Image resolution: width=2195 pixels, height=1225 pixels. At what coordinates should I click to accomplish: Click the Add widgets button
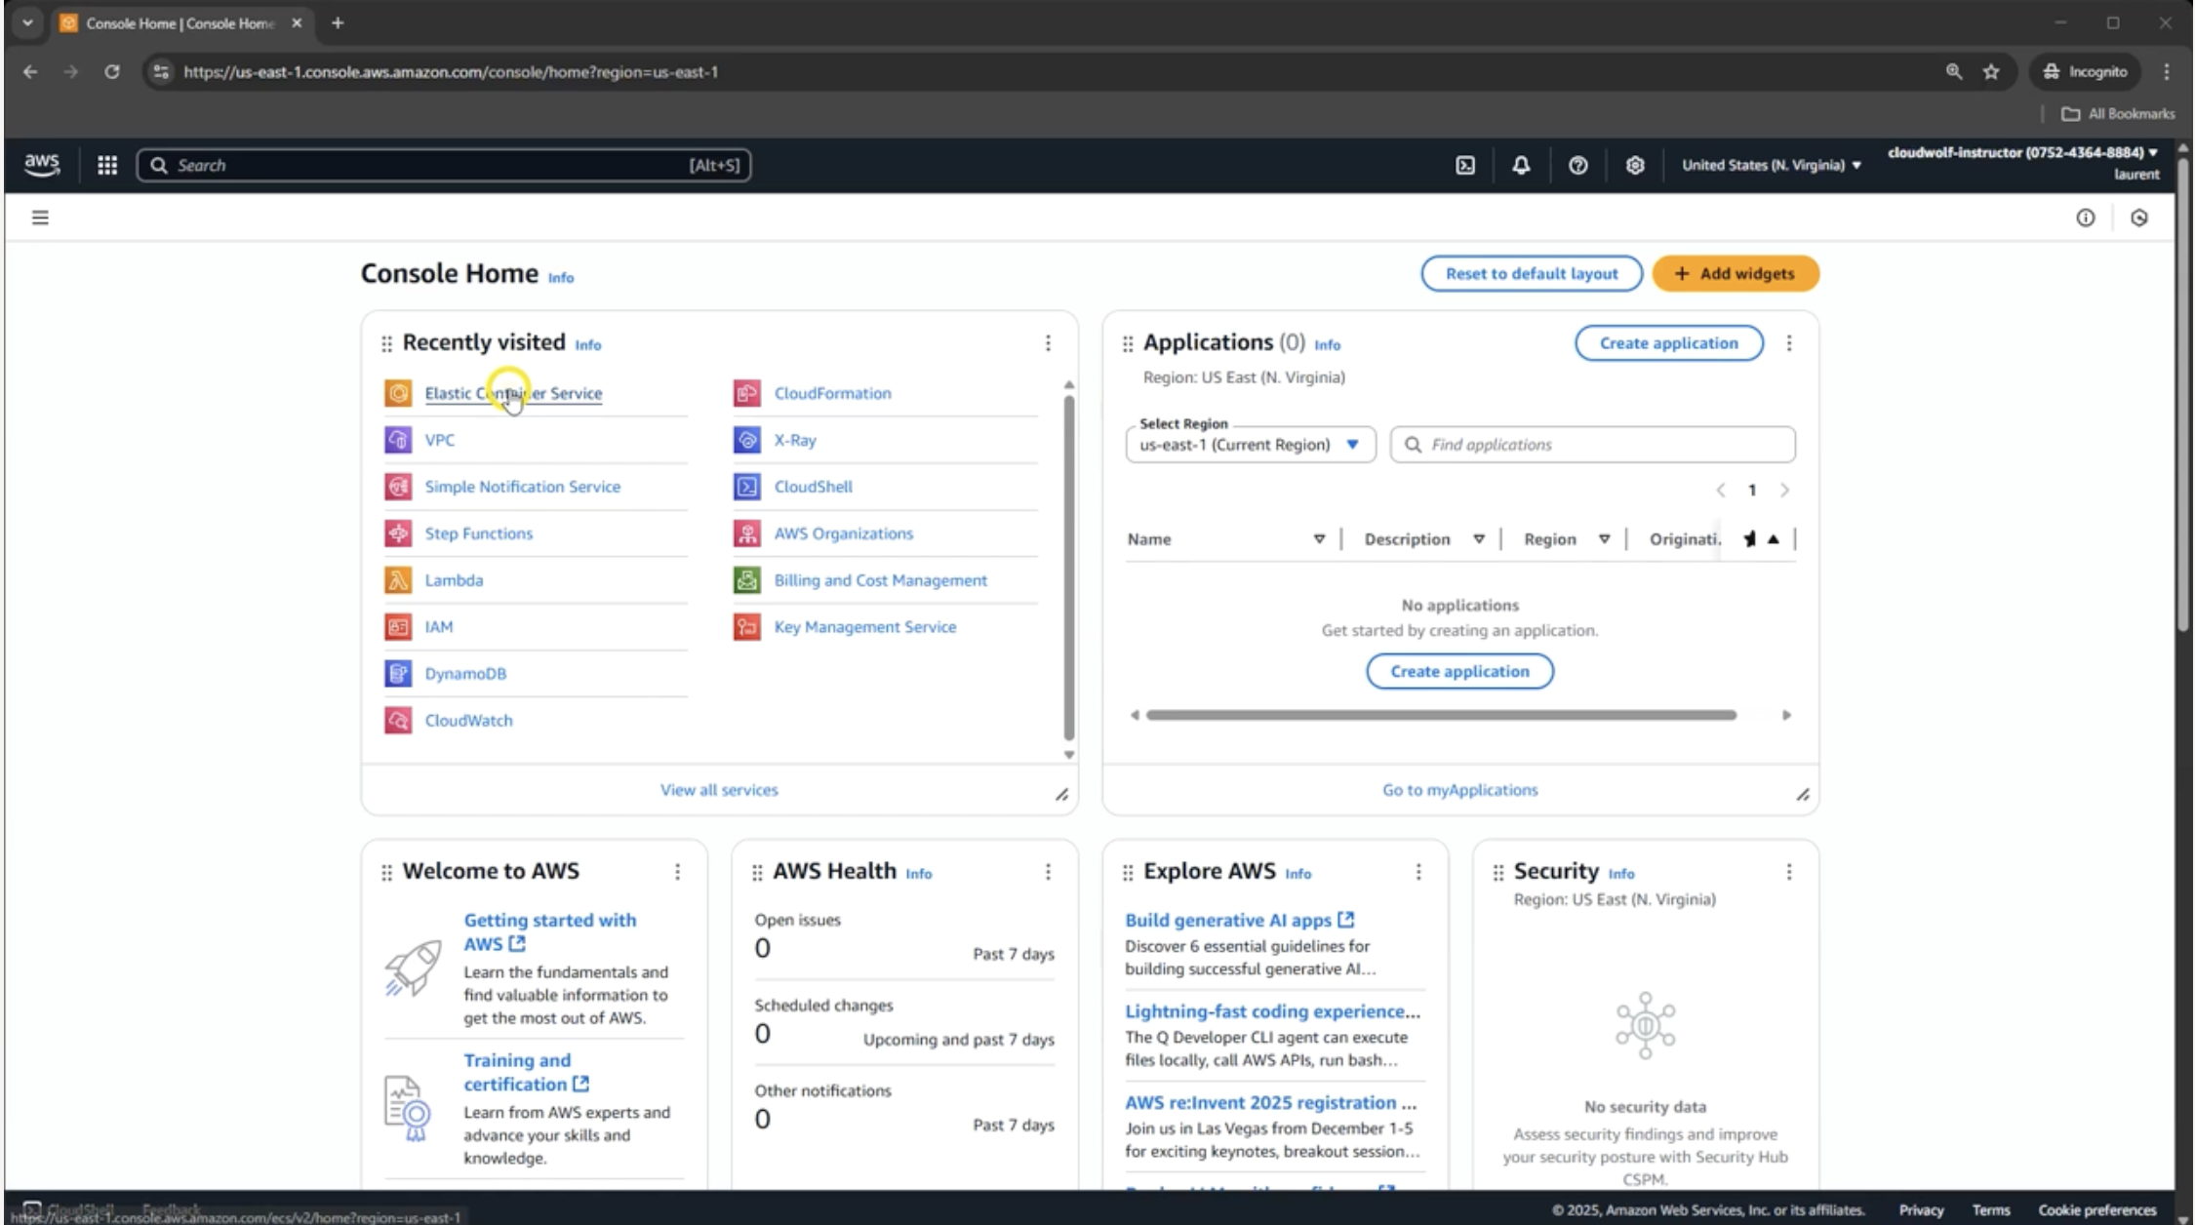click(x=1735, y=273)
